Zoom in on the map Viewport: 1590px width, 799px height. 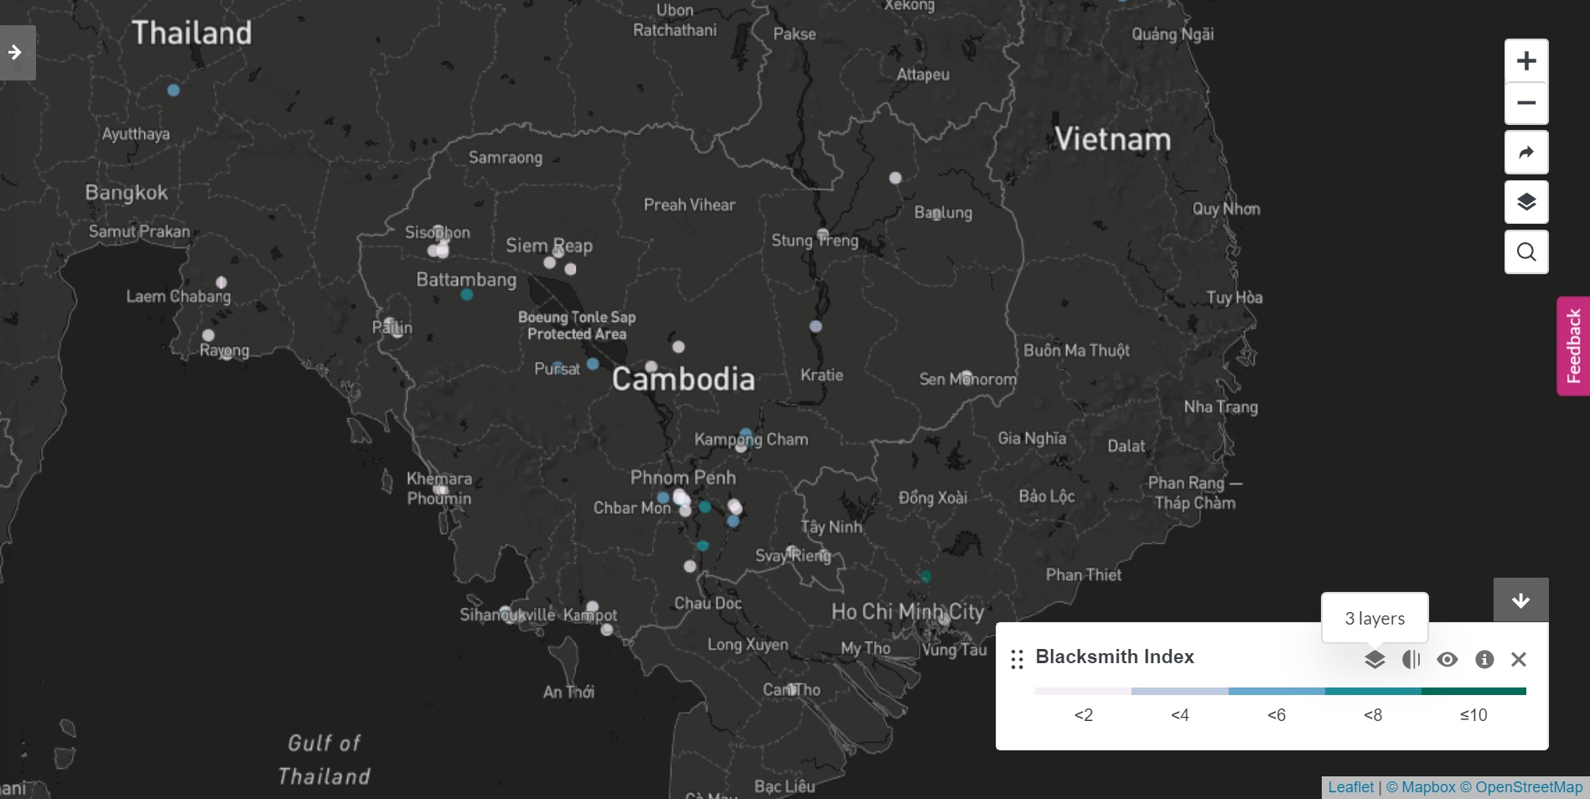click(1525, 61)
